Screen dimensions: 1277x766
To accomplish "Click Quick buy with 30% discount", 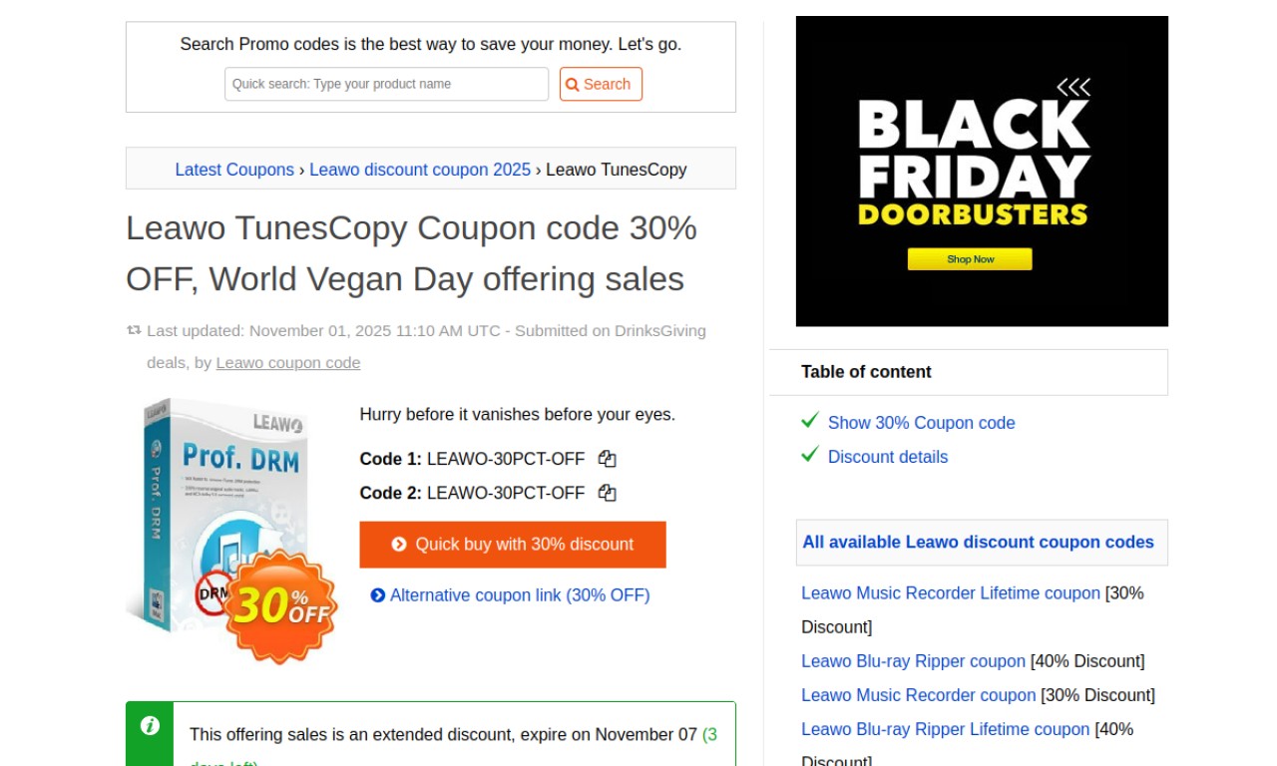I will coord(513,545).
